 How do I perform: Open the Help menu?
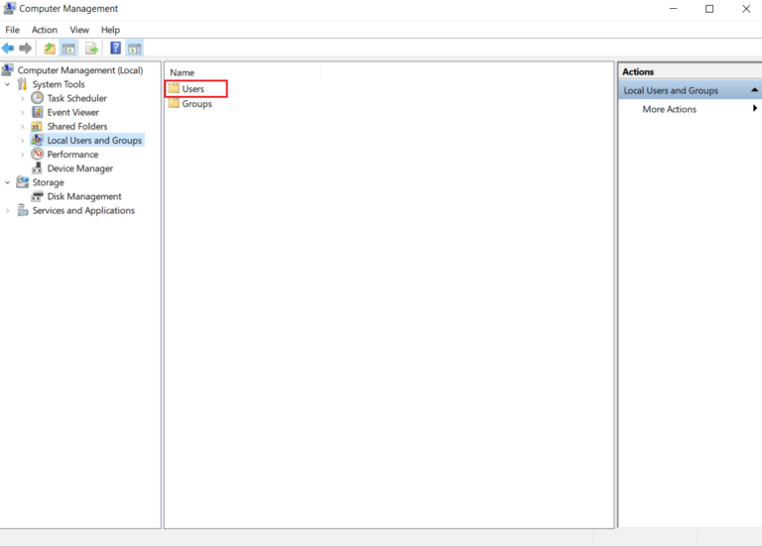tap(110, 30)
